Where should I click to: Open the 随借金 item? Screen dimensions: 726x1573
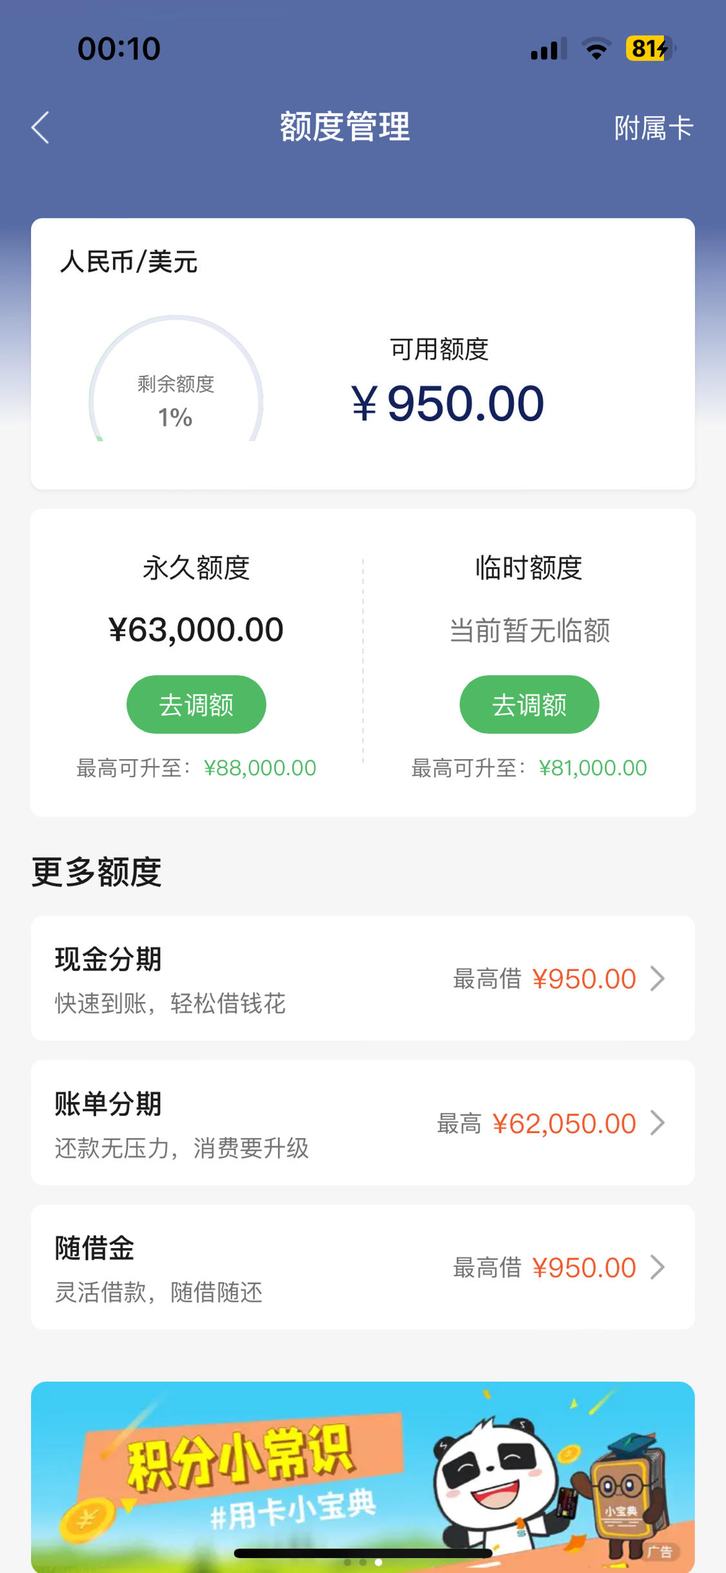tap(363, 1267)
